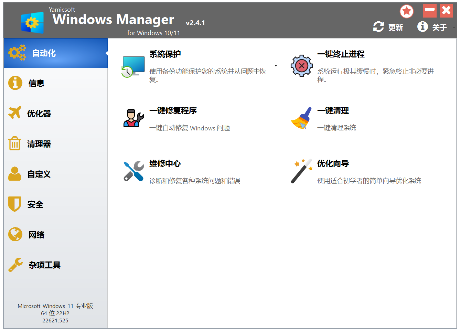
Task: Select the 自动化 sidebar tab
Action: point(56,53)
